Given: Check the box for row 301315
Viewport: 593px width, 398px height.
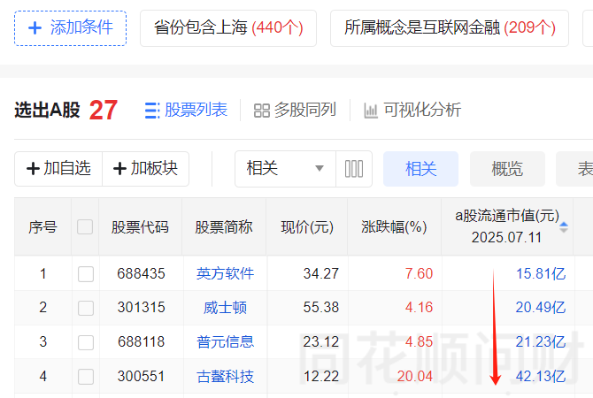Looking at the screenshot, I should tap(86, 308).
